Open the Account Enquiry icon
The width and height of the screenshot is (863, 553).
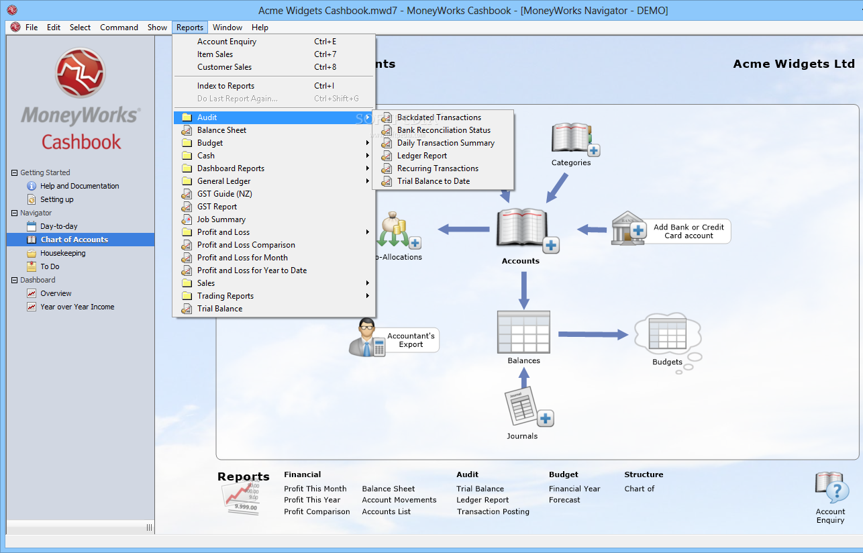pyautogui.click(x=831, y=488)
